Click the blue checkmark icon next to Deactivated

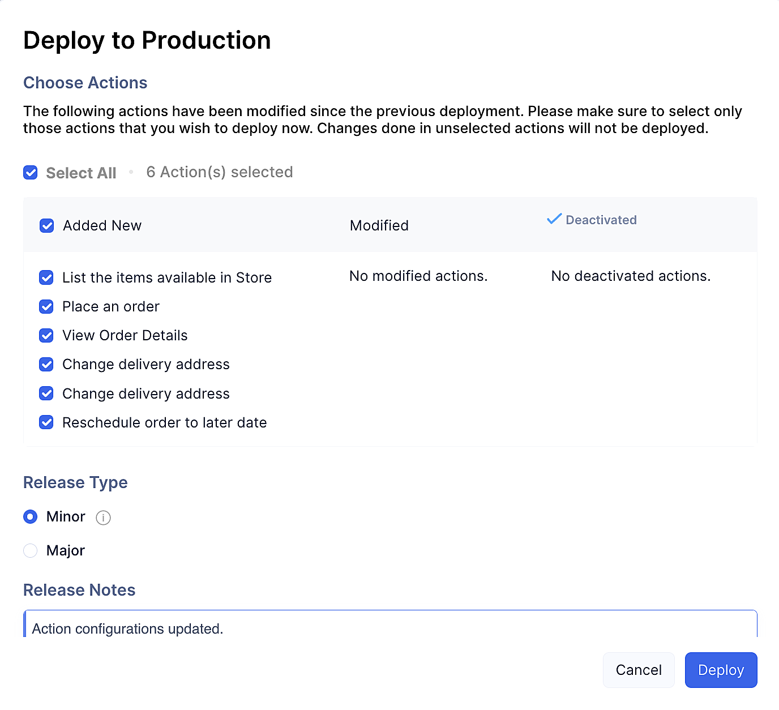point(554,219)
